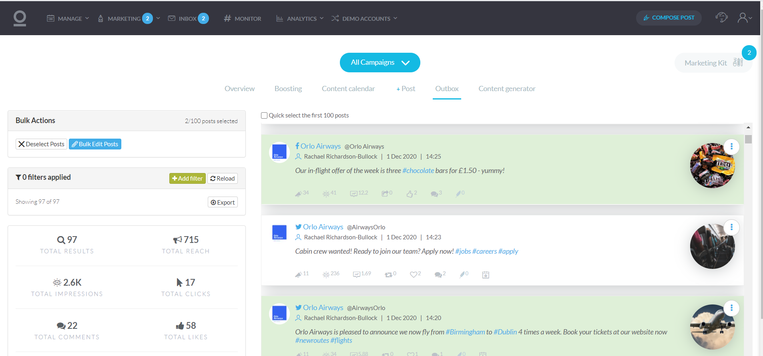Switch to the Boosting tab

click(288, 89)
